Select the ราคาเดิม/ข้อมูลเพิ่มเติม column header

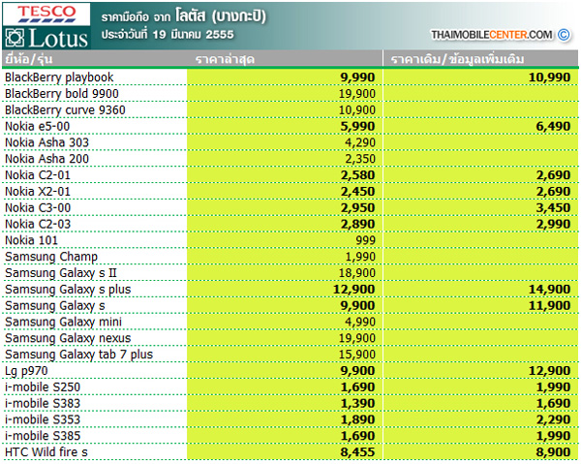coord(458,59)
